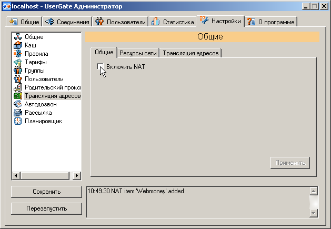Click the Родительский прокси key icon

coord(18,87)
